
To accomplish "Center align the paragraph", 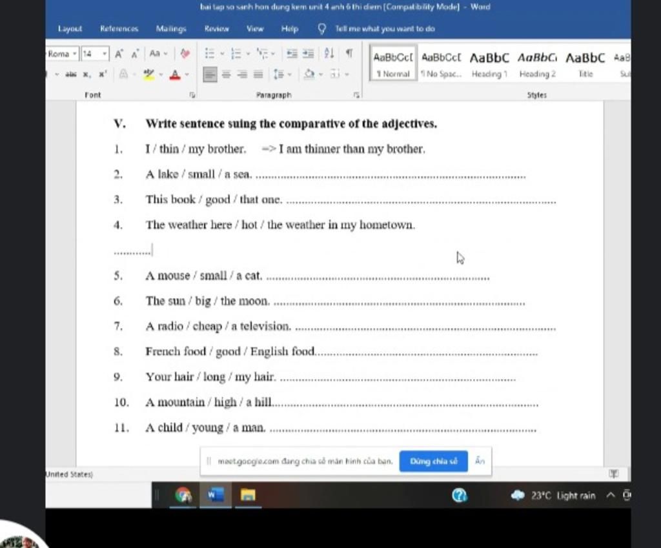I will click(x=227, y=75).
